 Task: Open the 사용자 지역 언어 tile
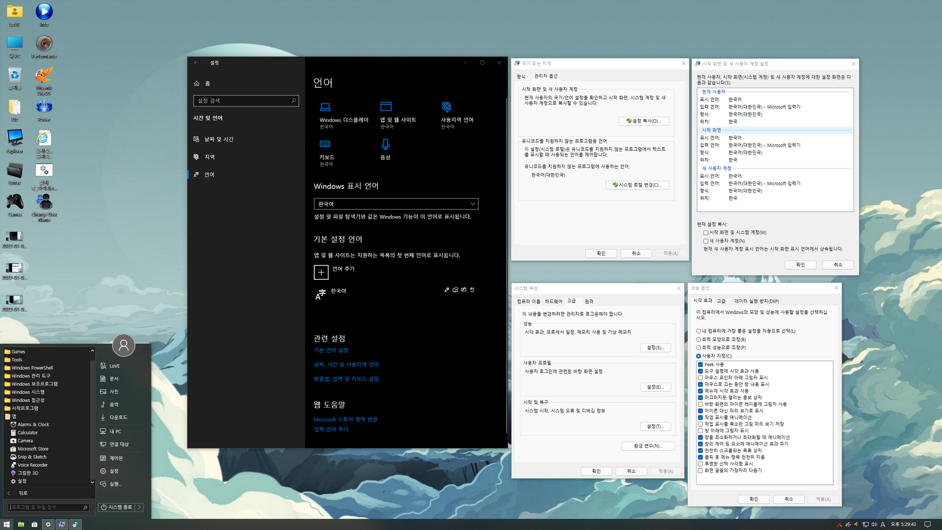pos(457,116)
